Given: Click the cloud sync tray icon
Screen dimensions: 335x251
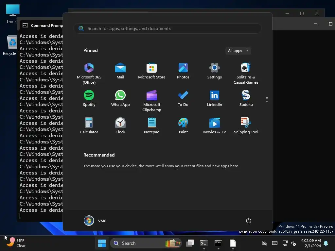Looking at the screenshot, I should point(264,243).
